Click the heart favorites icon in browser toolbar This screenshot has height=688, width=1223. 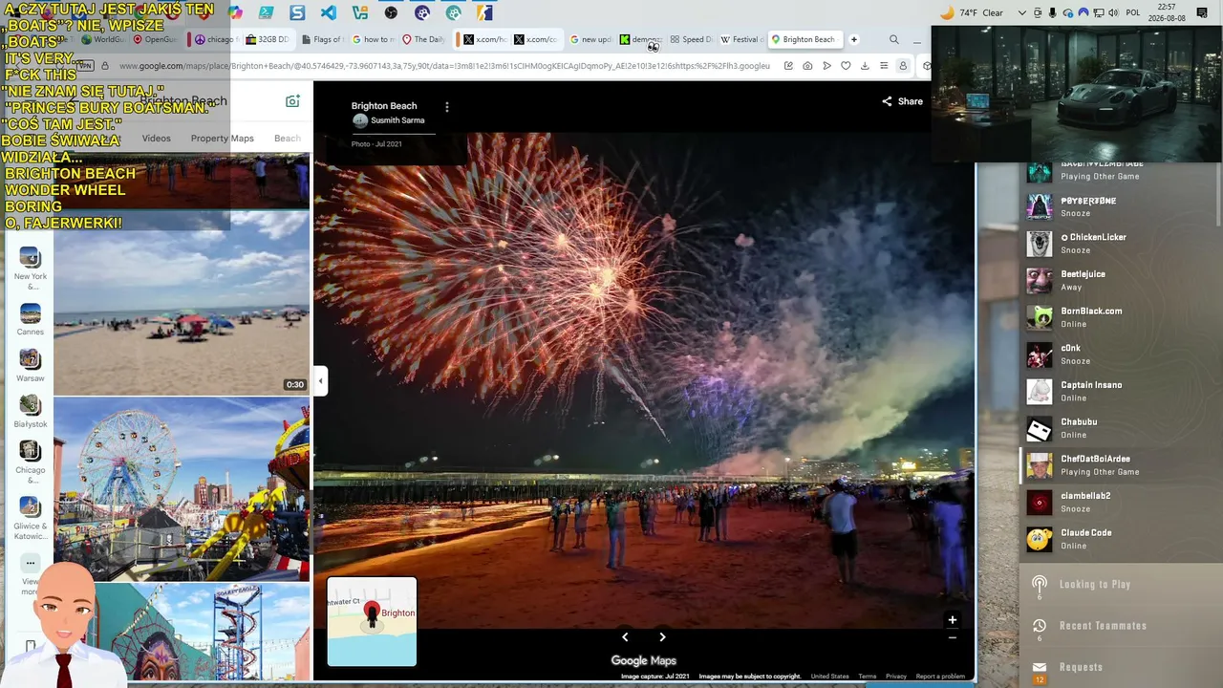coord(846,66)
